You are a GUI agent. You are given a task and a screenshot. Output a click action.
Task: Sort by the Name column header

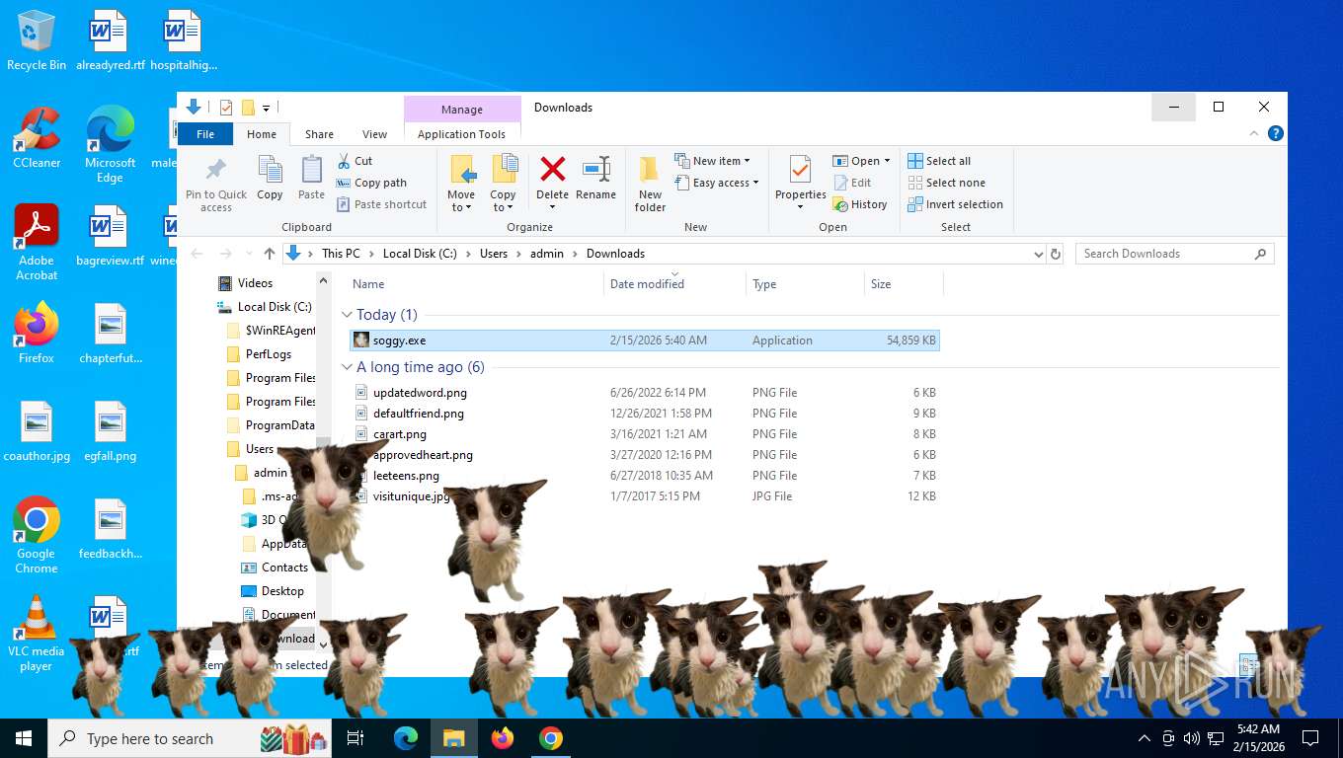click(474, 284)
